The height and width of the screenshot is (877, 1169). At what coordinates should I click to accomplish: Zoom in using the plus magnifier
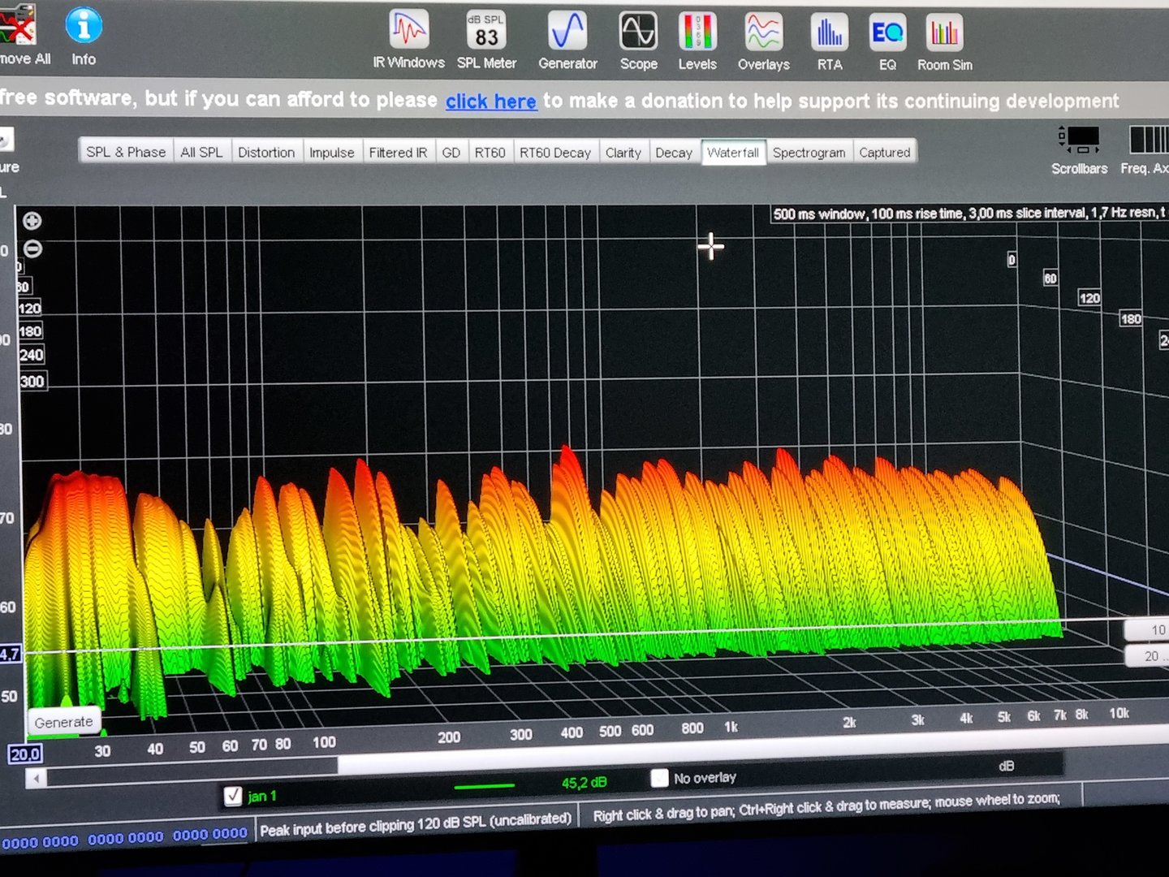32,221
